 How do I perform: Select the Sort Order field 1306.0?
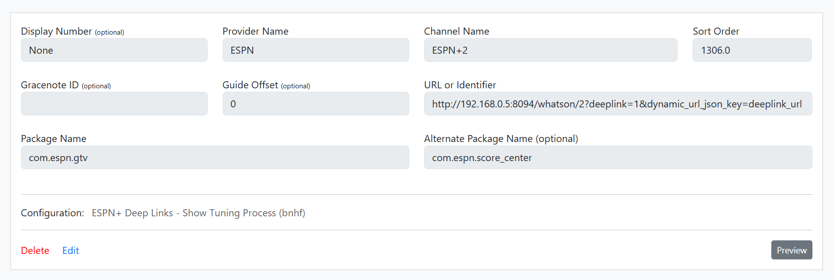[x=752, y=50]
